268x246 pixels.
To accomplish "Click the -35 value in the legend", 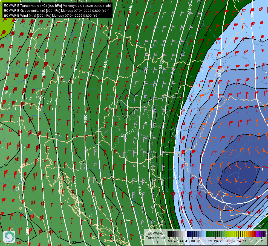I will [x=198, y=241].
